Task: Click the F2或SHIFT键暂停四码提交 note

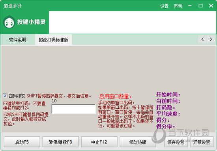Action: pyautogui.click(x=26, y=119)
